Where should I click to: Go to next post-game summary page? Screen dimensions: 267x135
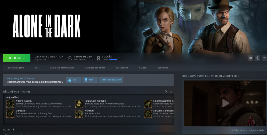(166, 92)
